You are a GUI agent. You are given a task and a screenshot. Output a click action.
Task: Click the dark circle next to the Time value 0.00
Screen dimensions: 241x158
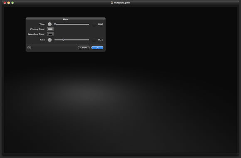pos(94,24)
